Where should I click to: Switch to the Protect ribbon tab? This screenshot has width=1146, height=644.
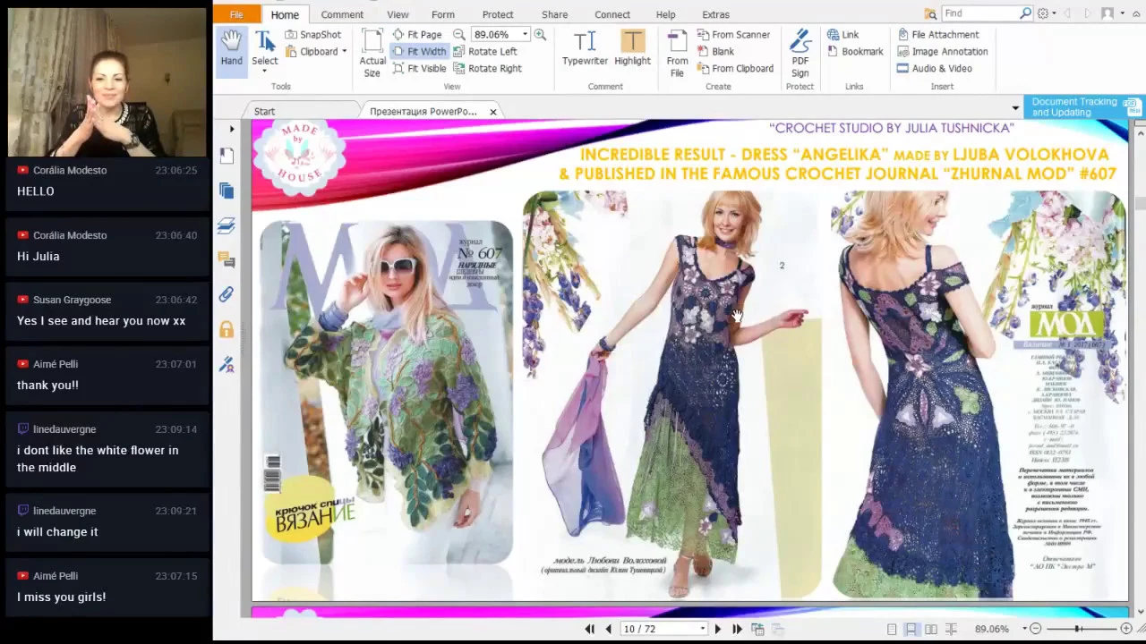498,14
